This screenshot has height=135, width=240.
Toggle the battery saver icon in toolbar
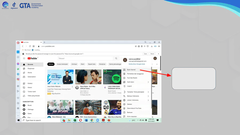pos(155,46)
